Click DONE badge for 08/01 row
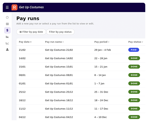 click(134, 75)
